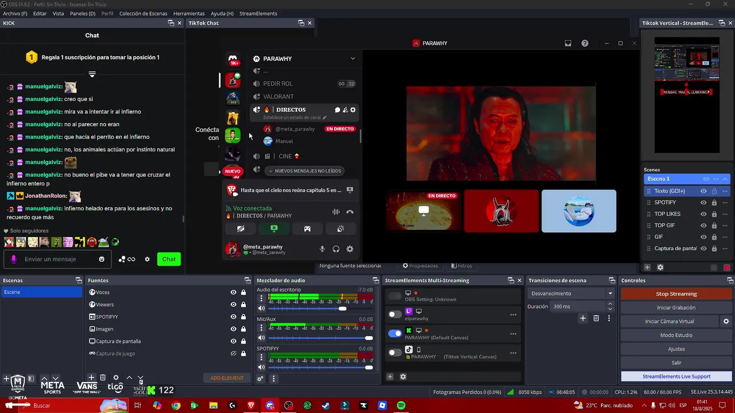Screen dimensions: 735x413
Task: Open Brave browser in the taskbar
Action: (251, 406)
